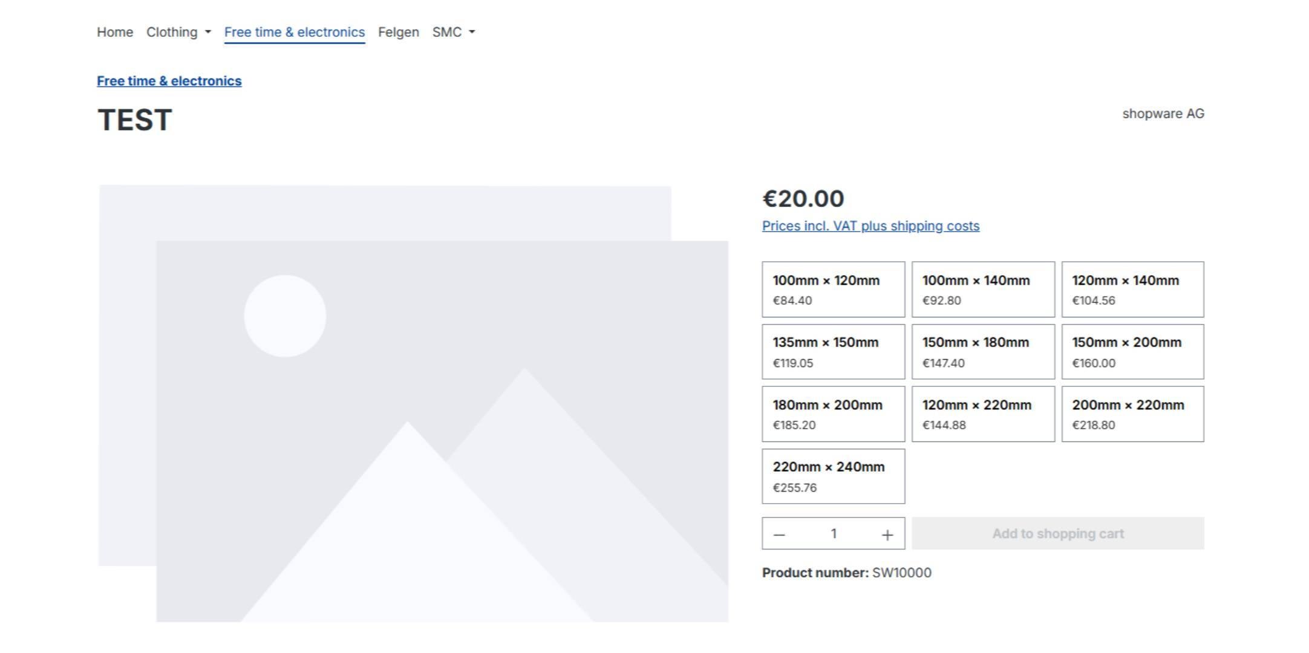Open the Felgen category
Image resolution: width=1309 pixels, height=653 pixels.
pos(399,32)
